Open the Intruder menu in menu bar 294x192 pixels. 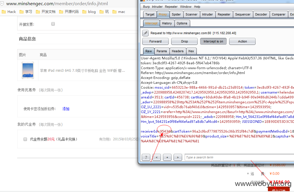click(x=157, y=7)
